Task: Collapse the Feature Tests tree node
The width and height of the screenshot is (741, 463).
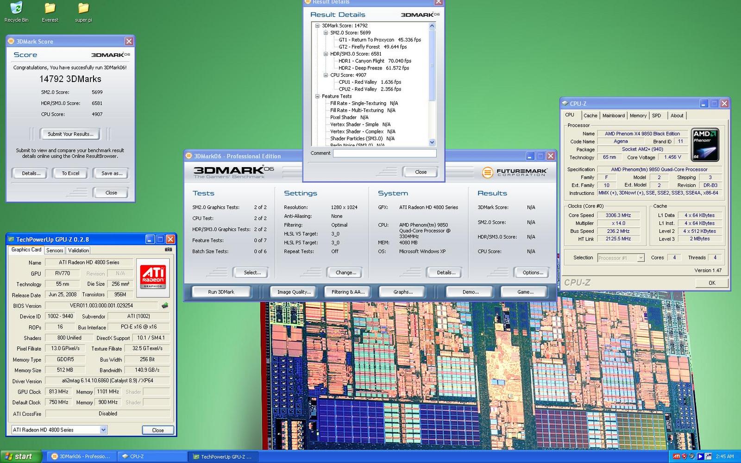Action: click(317, 96)
